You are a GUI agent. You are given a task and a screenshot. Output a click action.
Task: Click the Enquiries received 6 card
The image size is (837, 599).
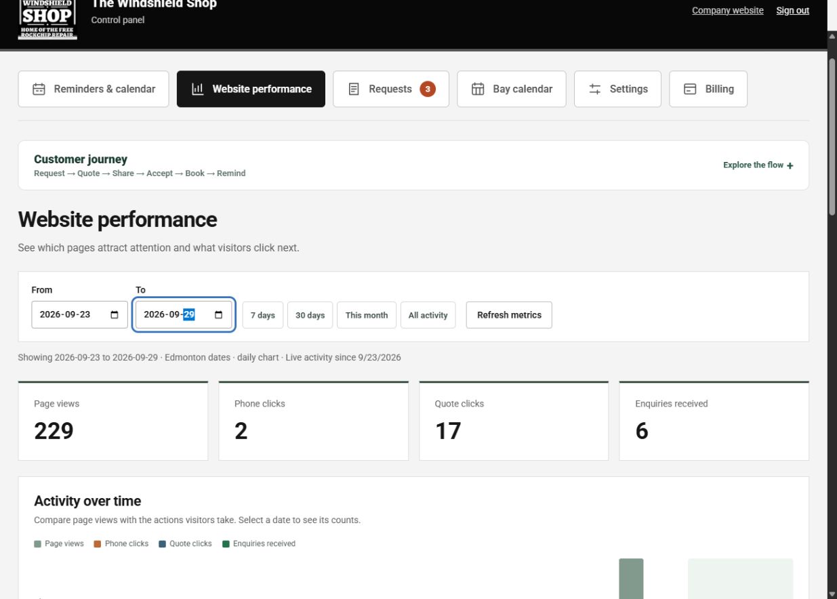pos(714,421)
